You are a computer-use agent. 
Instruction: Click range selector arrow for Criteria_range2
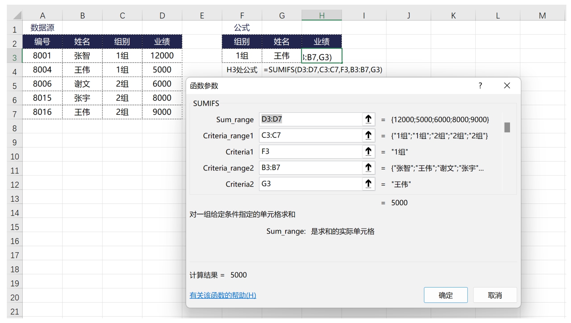pos(368,168)
